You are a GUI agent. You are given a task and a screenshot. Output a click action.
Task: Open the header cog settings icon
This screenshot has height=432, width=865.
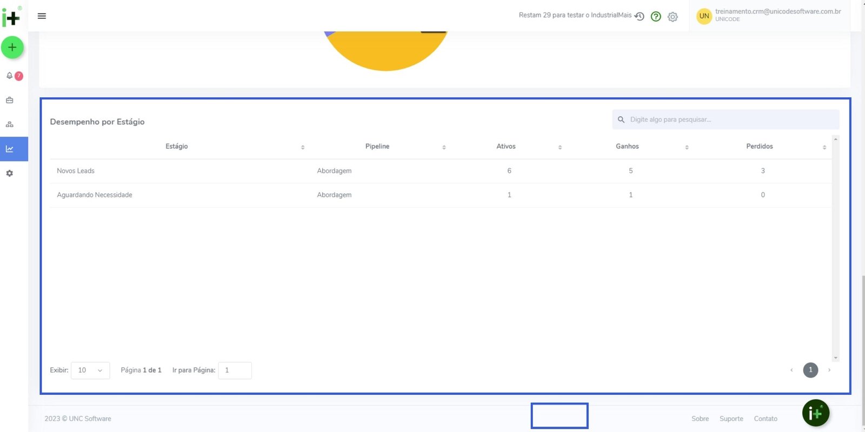click(x=673, y=17)
